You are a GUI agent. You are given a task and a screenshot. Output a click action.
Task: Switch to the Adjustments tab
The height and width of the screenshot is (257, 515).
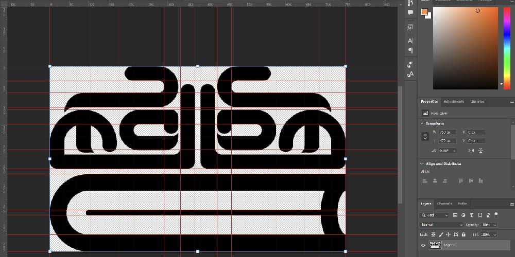click(454, 102)
